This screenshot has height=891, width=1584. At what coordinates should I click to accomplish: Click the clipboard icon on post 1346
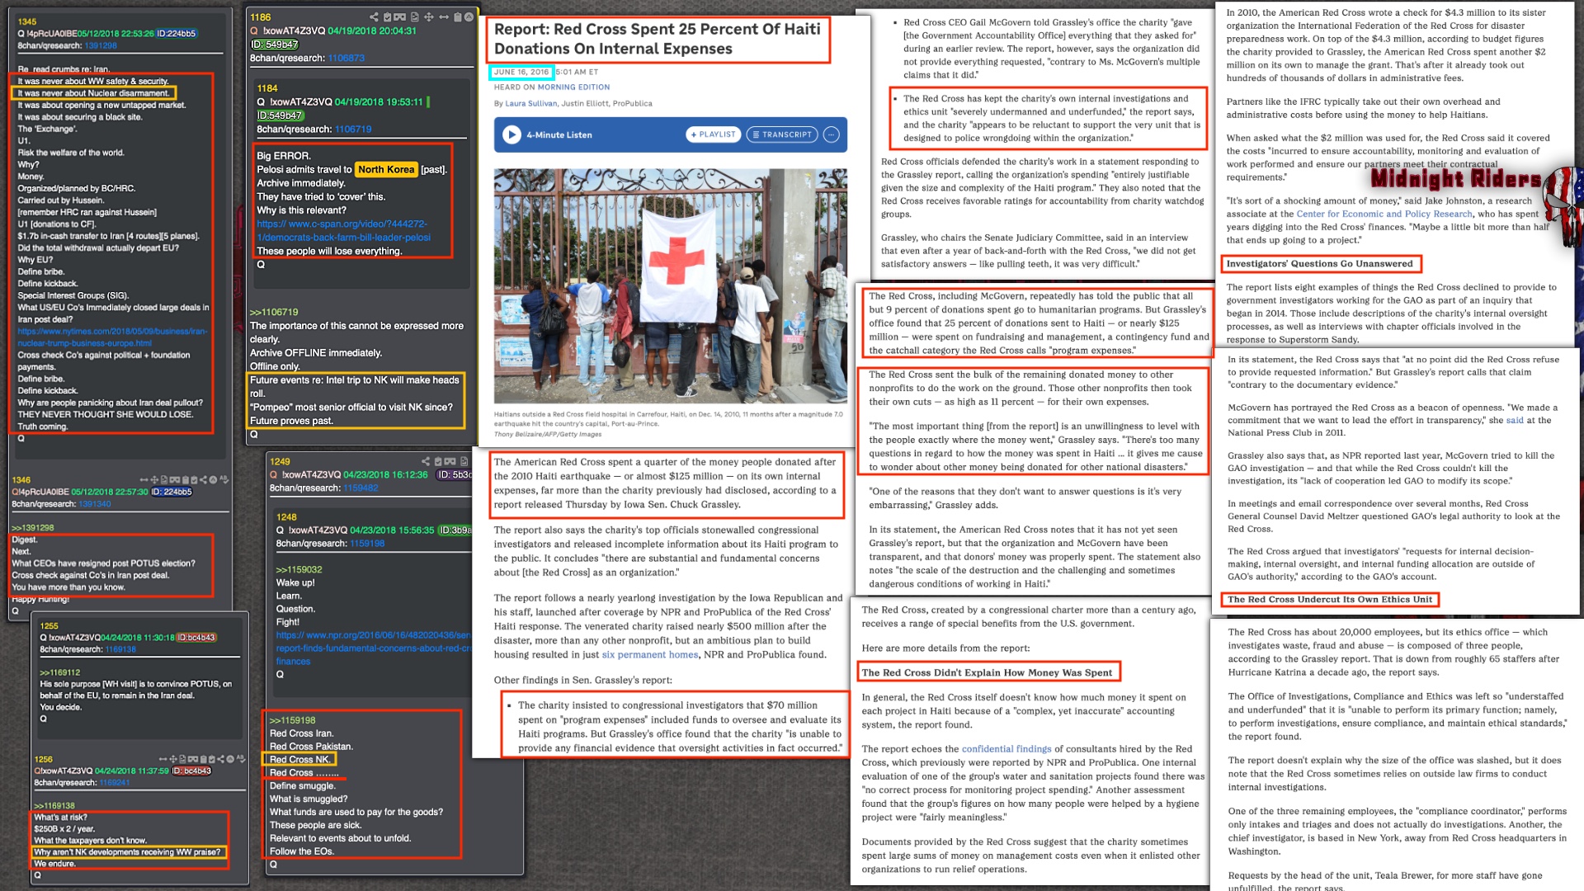pyautogui.click(x=186, y=479)
